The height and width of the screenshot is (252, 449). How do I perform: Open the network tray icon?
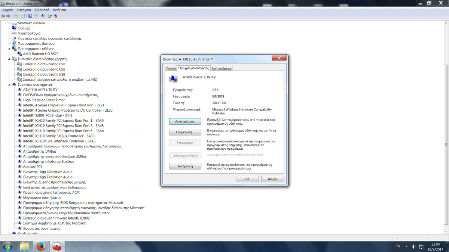[421, 247]
